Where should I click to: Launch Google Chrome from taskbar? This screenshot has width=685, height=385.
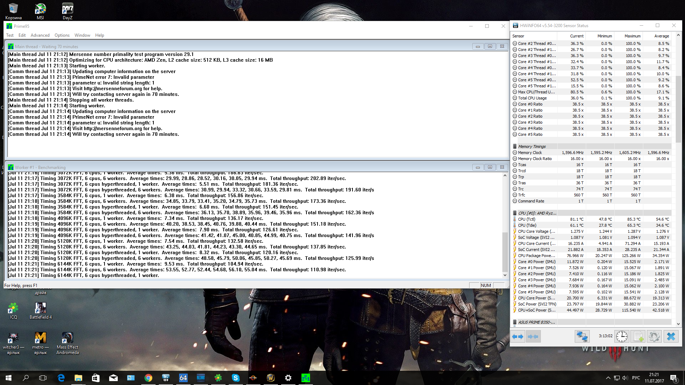(148, 378)
